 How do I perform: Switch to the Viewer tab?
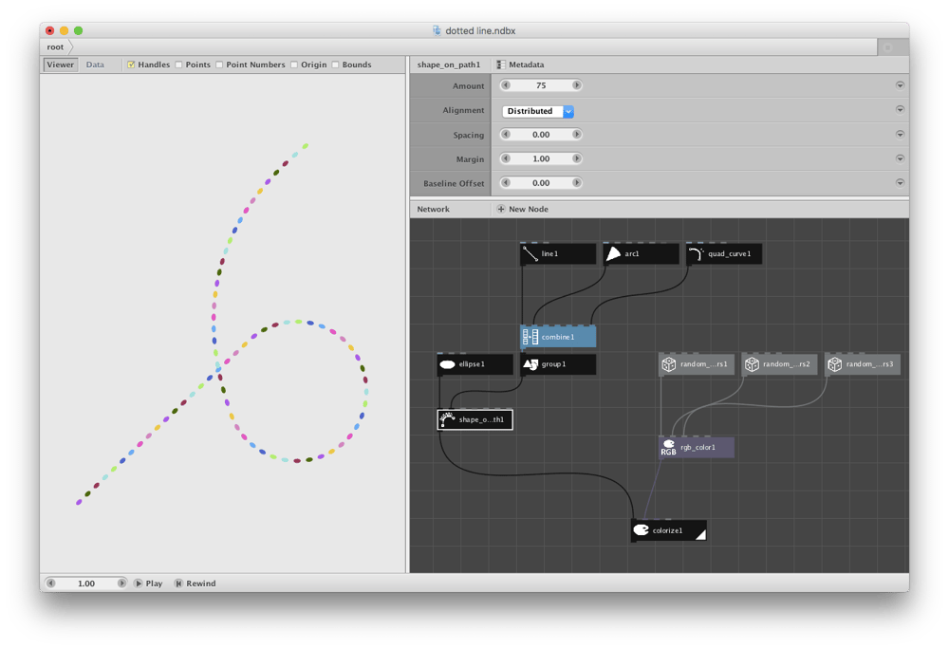[x=61, y=65]
